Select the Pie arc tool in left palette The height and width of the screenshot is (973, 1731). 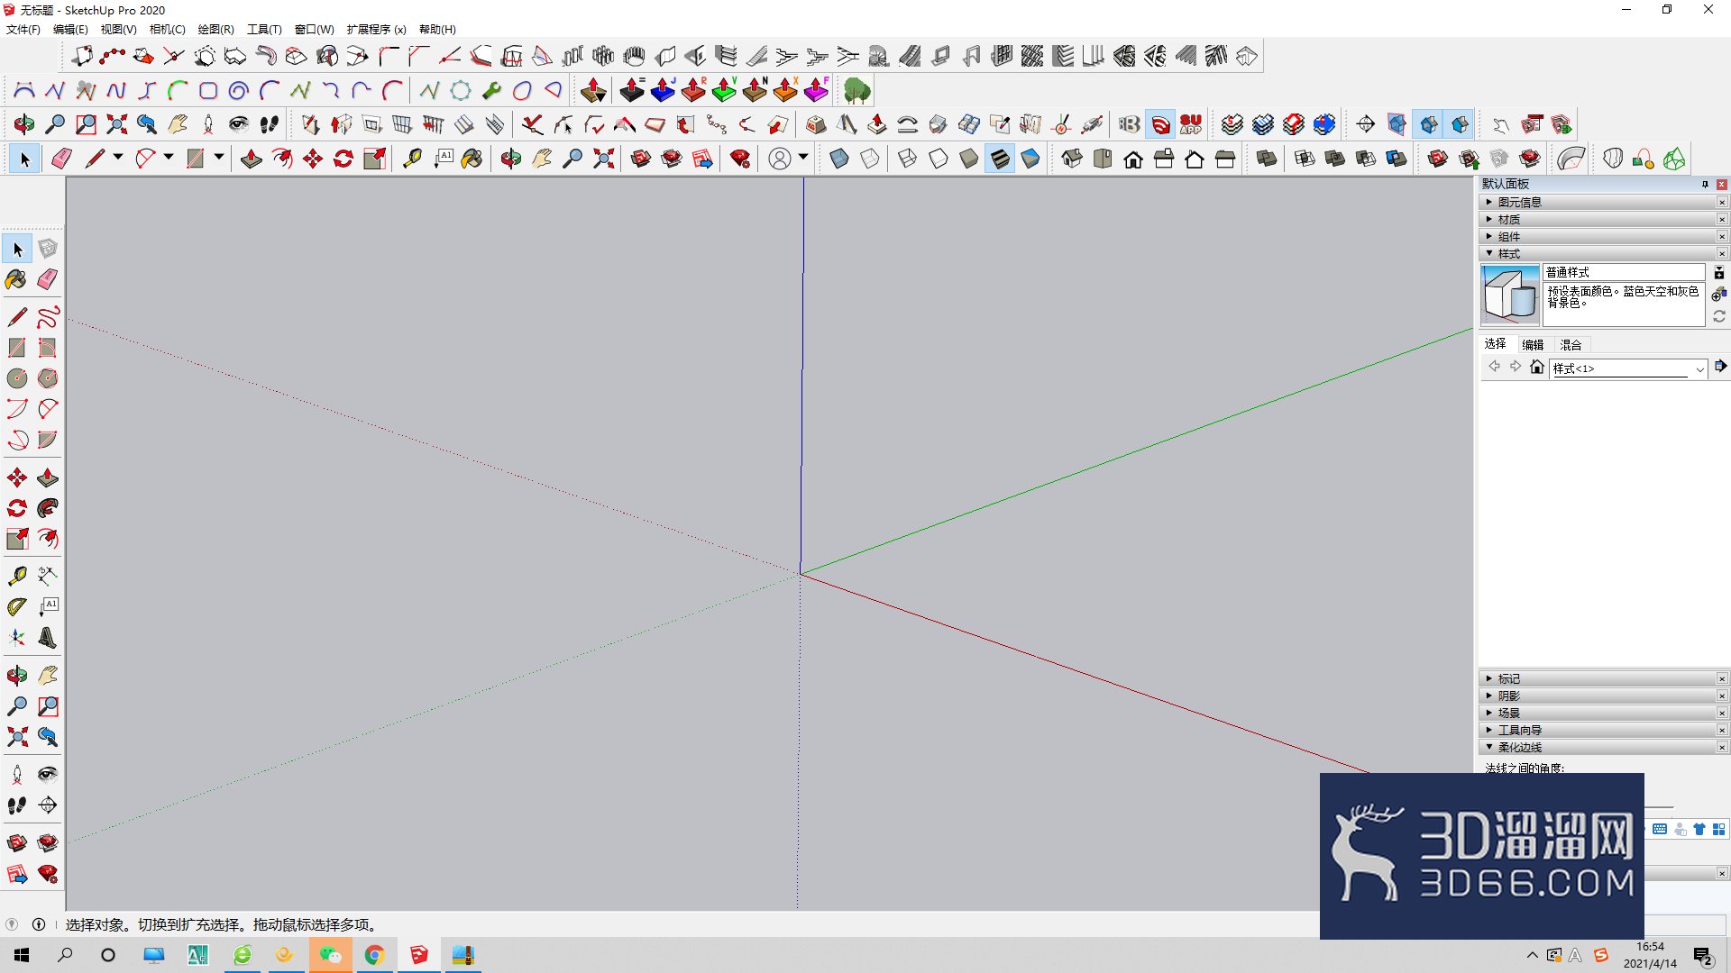pyautogui.click(x=48, y=440)
